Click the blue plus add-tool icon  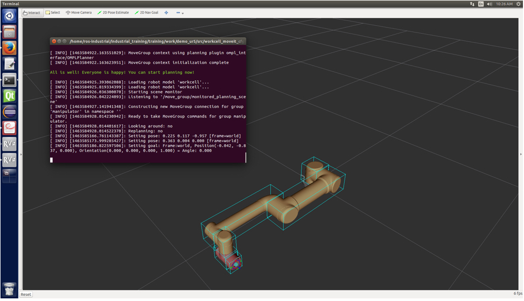(x=166, y=13)
